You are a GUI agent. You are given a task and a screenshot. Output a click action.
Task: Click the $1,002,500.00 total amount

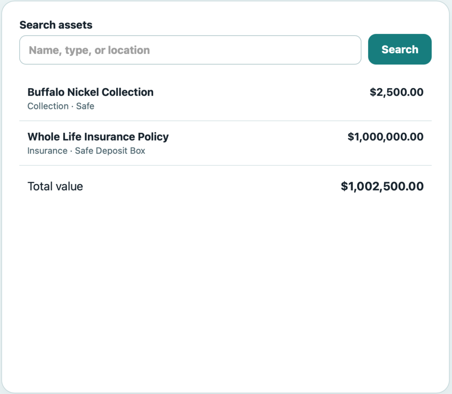[x=382, y=187]
